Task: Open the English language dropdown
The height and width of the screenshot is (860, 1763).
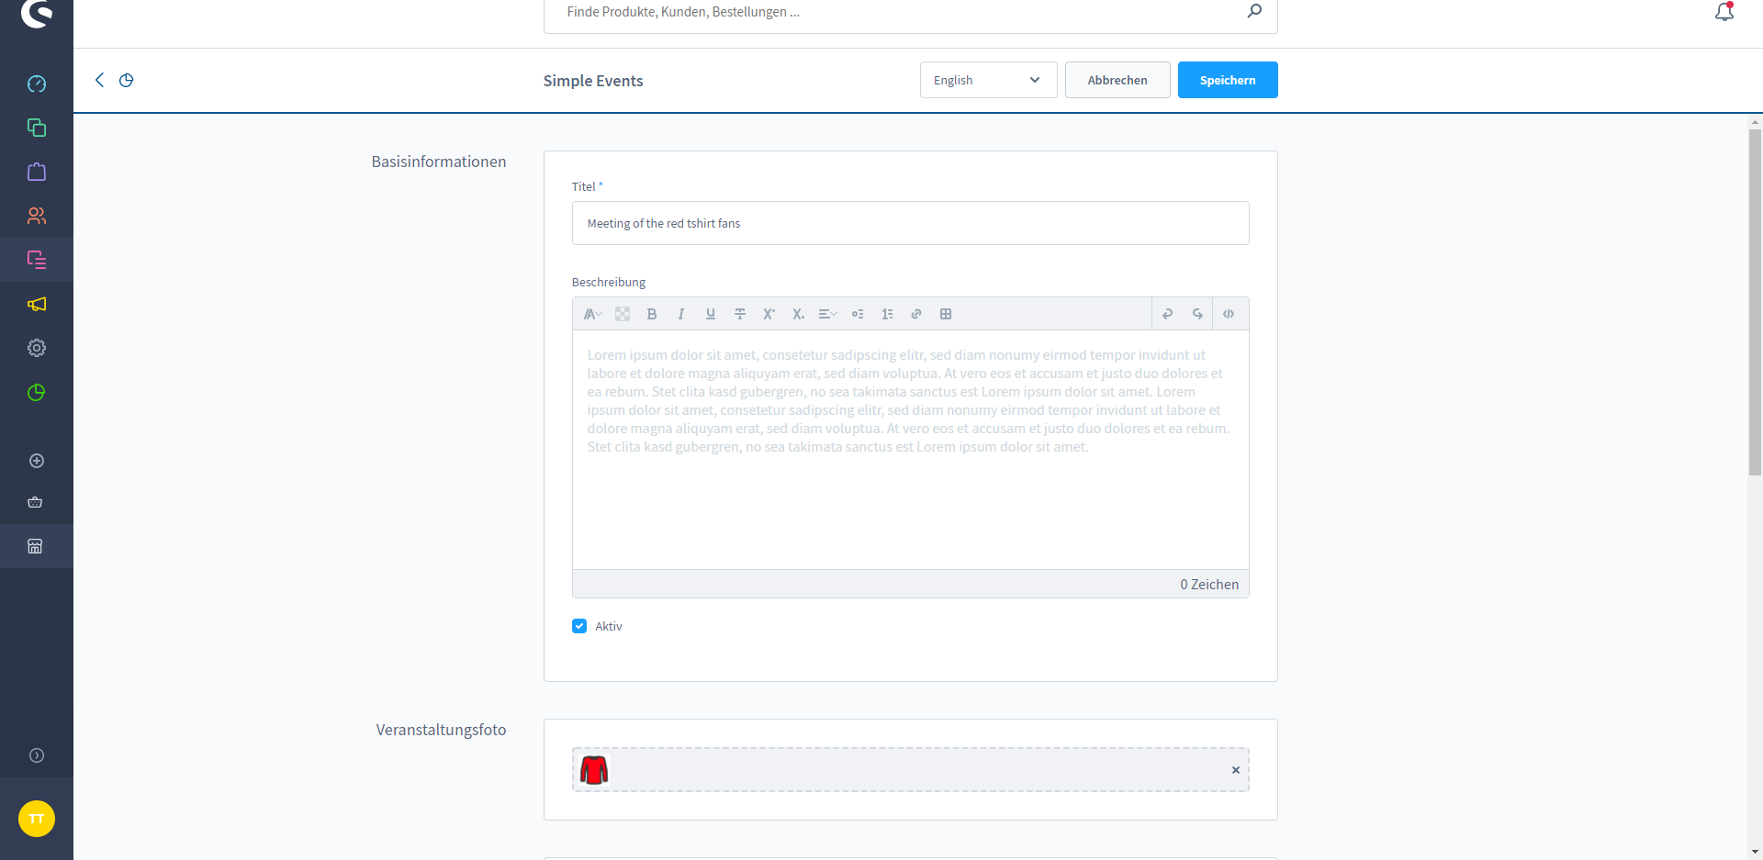Action: tap(988, 80)
